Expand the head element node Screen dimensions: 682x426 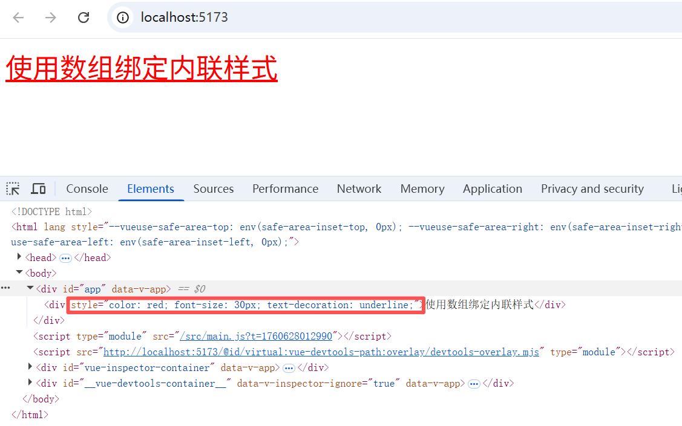coord(19,257)
